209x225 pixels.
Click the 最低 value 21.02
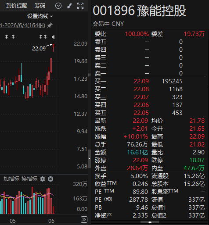pos(197,144)
